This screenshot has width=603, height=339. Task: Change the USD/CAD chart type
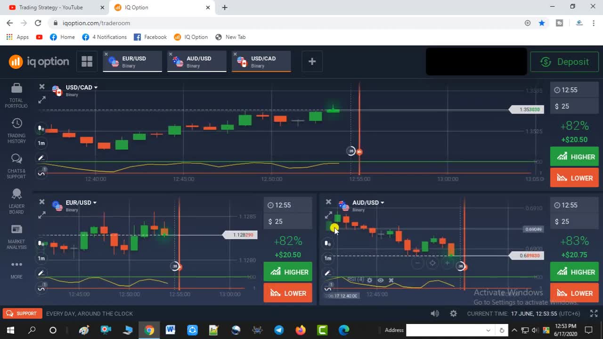(41, 128)
